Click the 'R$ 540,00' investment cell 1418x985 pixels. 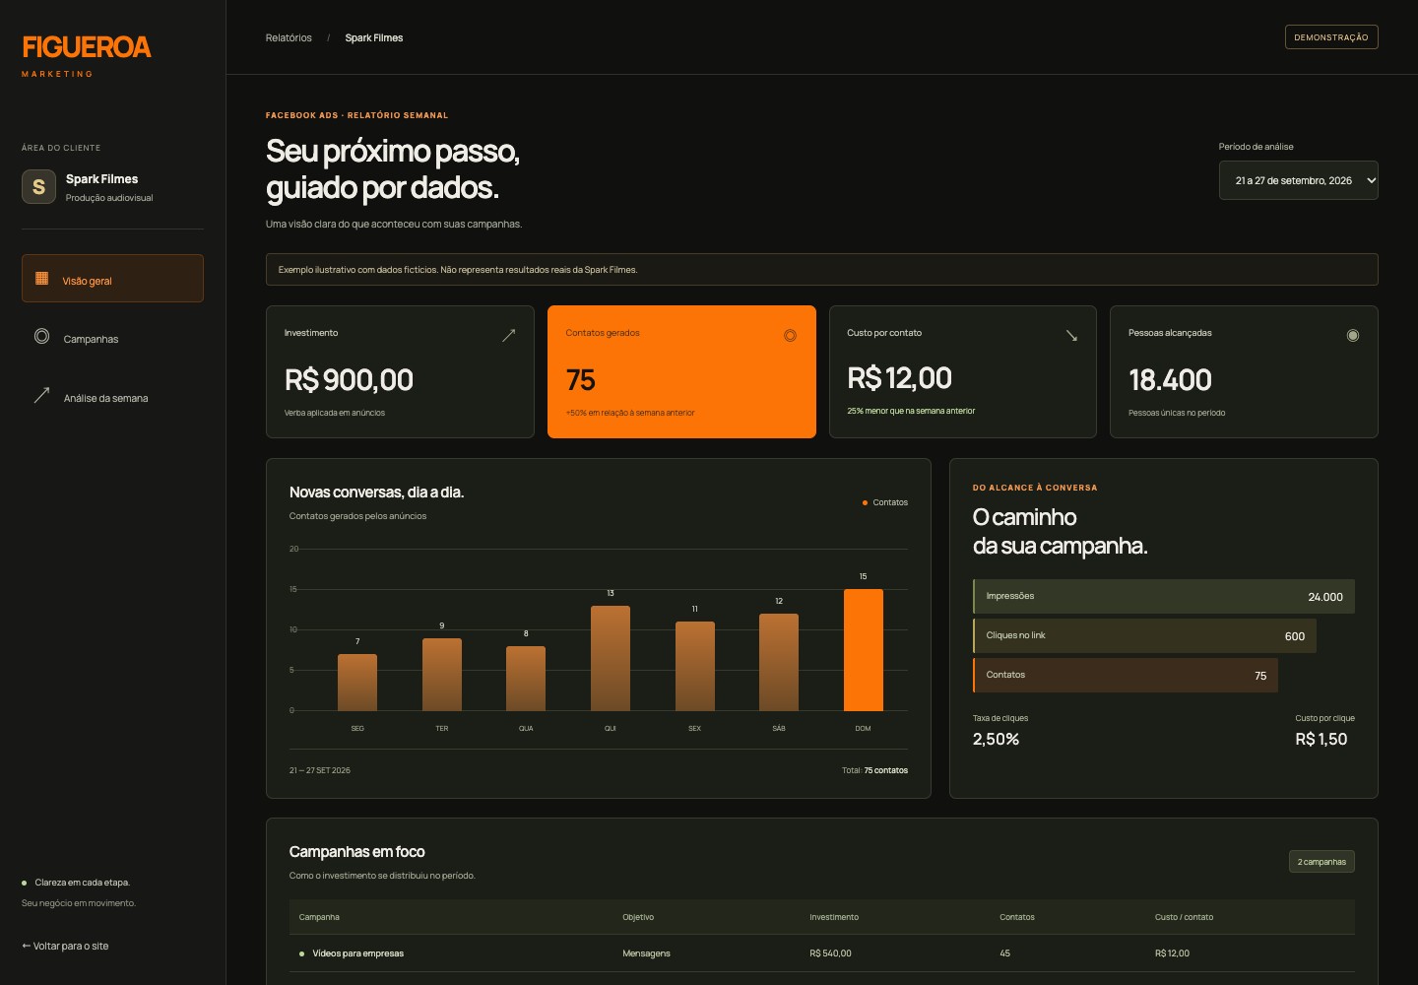tap(830, 953)
